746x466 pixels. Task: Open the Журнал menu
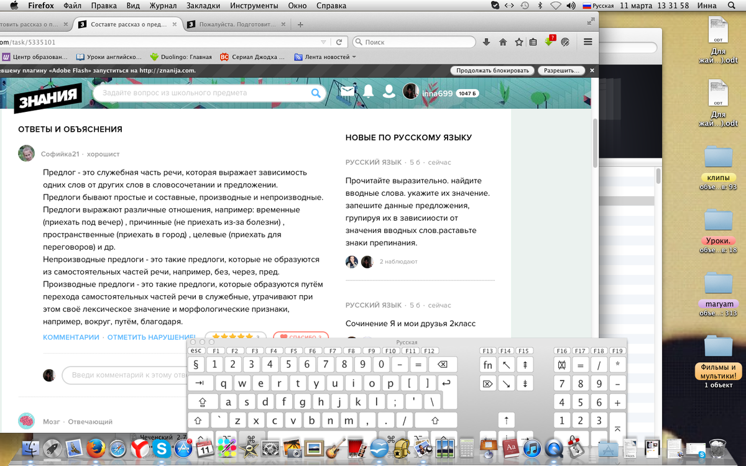162,6
